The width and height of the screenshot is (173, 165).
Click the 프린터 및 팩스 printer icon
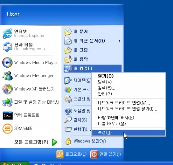(68, 99)
